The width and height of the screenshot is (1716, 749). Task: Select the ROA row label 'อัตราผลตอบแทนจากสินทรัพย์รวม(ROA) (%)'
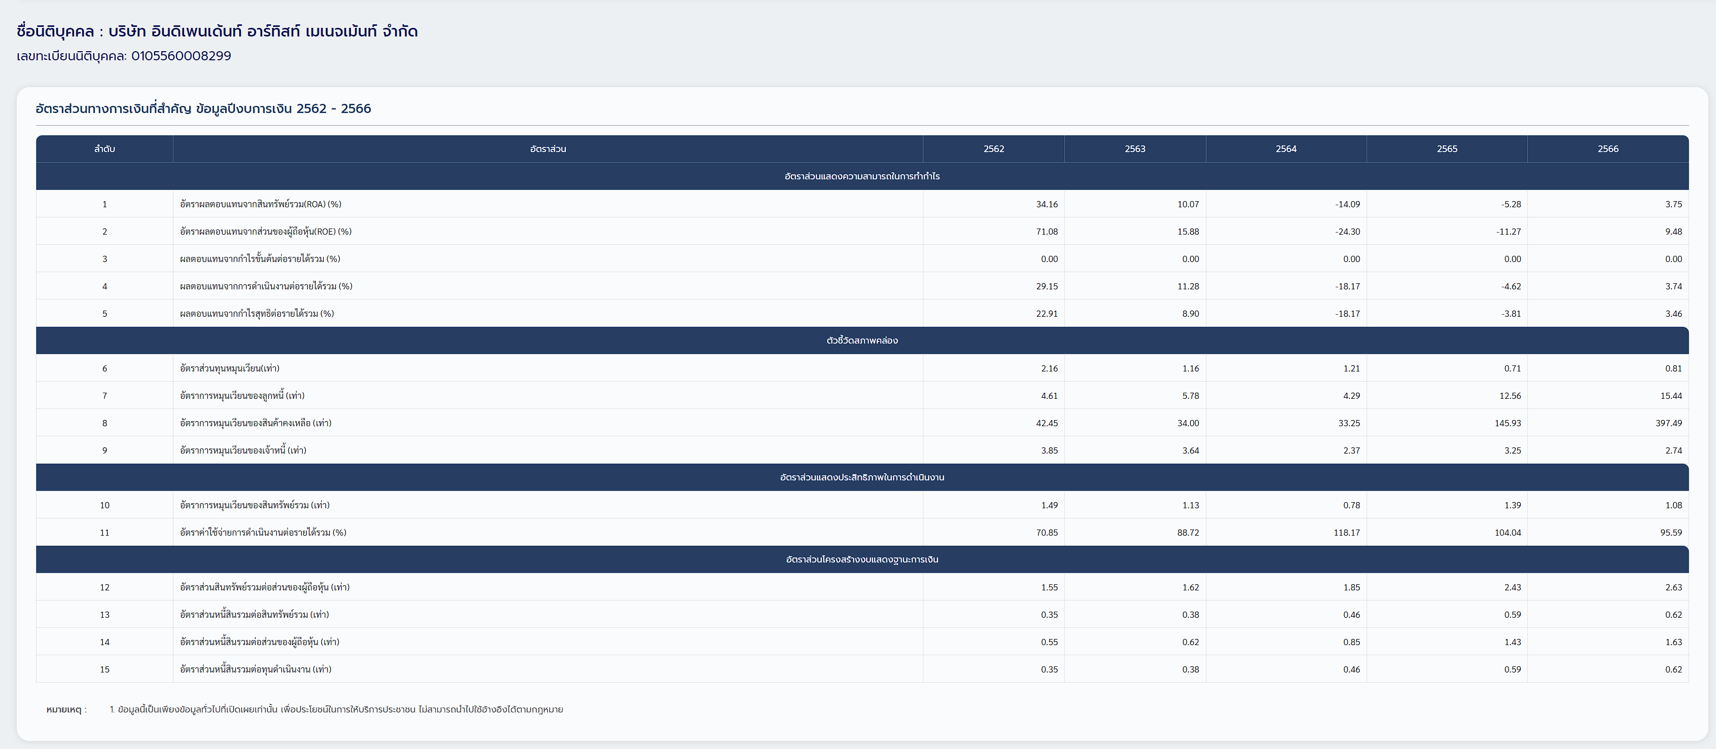click(261, 204)
